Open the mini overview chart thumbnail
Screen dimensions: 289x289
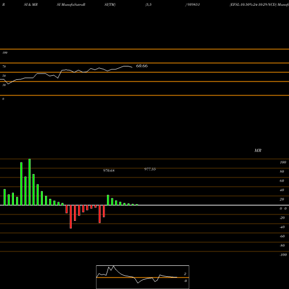(x=143, y=277)
